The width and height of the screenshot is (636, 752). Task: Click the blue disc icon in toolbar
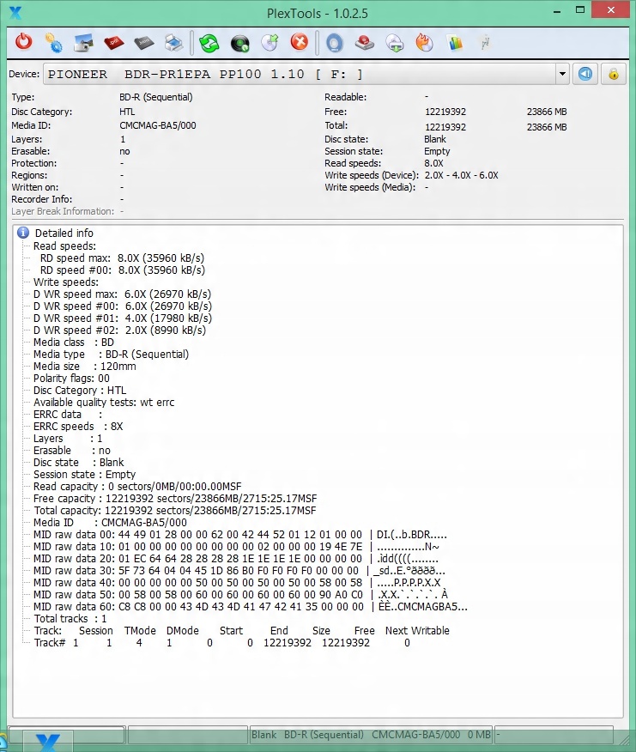(334, 42)
